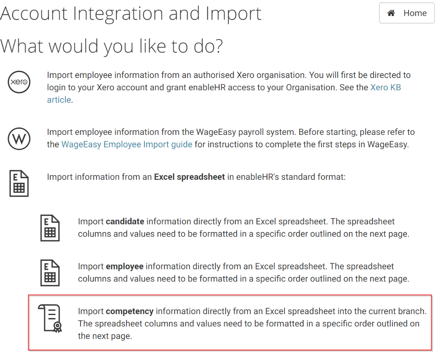Click the WageEasy W logo icon
Image resolution: width=437 pixels, height=355 pixels.
coord(19,139)
